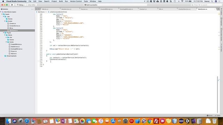
Task: Open the Help menu
Action: pyautogui.click(x=100, y=1)
